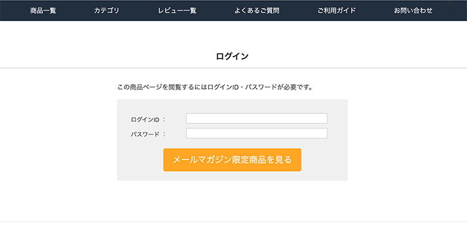Select よくあるご質問 in the navigation bar
This screenshot has width=467, height=251.
pos(257,11)
